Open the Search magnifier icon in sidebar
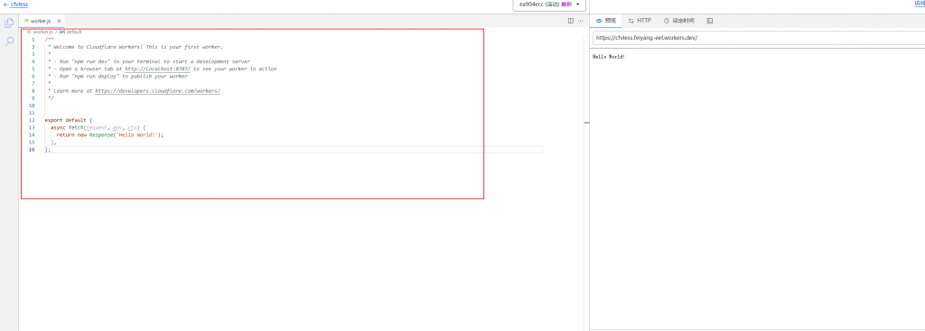 point(9,41)
